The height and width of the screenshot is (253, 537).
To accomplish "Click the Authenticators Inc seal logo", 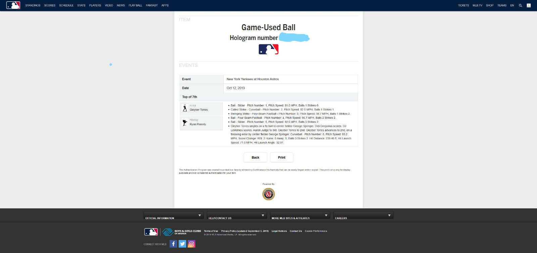I will tap(268, 194).
